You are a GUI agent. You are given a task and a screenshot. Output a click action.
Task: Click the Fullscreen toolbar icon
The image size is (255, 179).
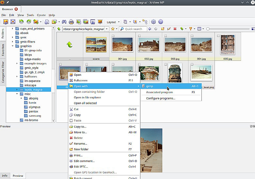click(x=13, y=22)
